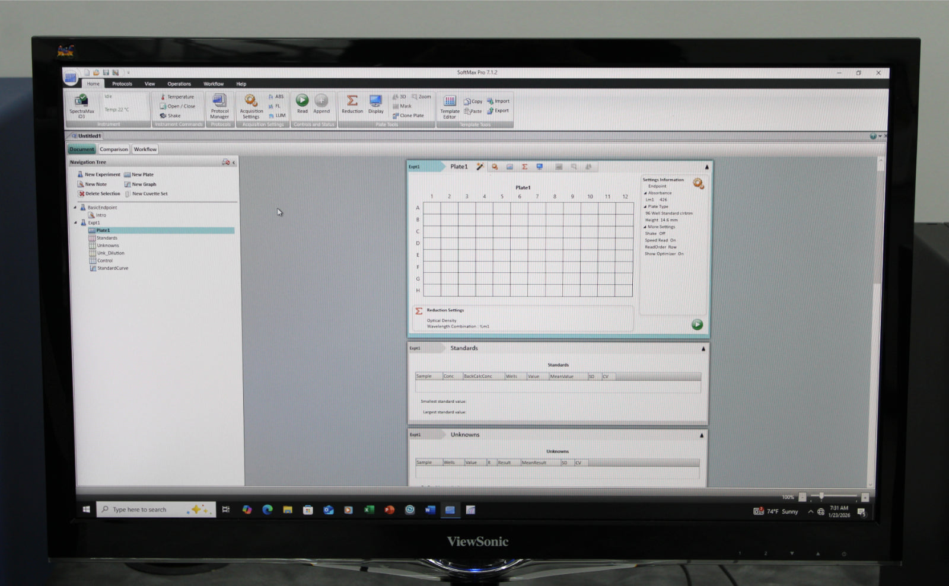Screen dimensions: 949x586
Task: Switch to the Comparison tab
Action: [x=113, y=149]
